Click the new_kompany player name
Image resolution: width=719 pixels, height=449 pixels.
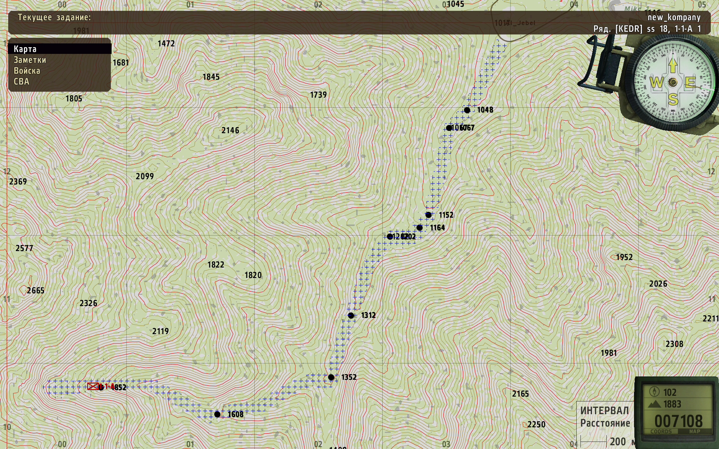(x=674, y=18)
